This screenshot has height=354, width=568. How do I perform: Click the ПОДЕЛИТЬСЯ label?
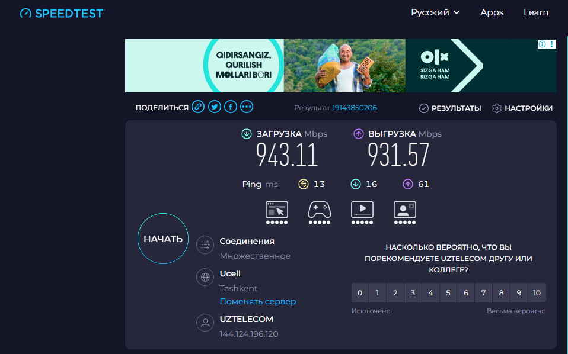(162, 107)
